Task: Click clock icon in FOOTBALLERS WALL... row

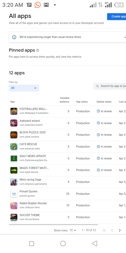Action: tap(98, 111)
